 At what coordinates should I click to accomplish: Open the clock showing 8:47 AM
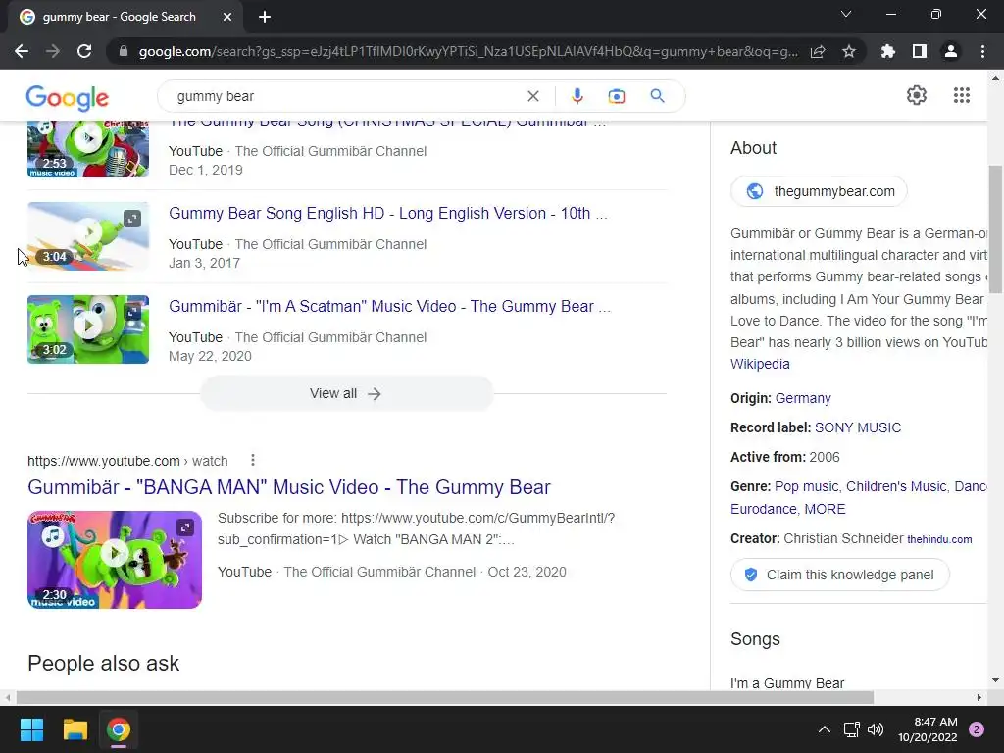click(x=928, y=729)
